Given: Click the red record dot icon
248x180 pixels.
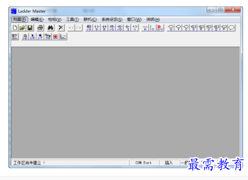Looking at the screenshot, I should (x=55, y=36).
